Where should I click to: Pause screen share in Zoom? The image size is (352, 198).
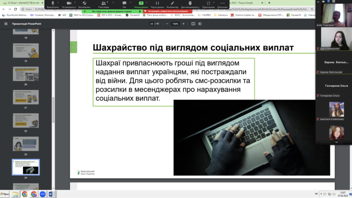pyautogui.click(x=157, y=4)
